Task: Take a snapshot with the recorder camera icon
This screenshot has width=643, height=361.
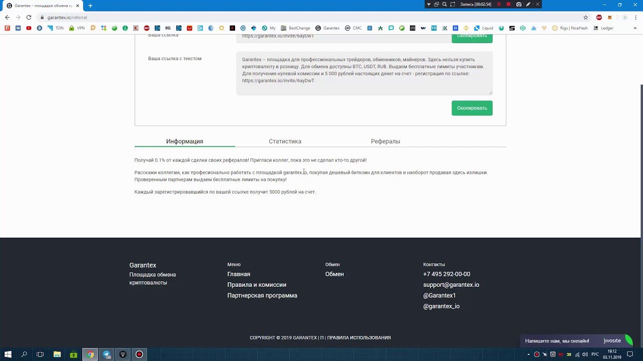Action: click(x=518, y=4)
